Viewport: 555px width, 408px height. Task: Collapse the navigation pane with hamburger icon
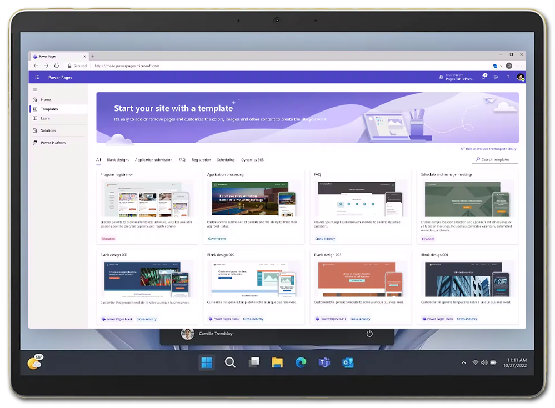[36, 89]
